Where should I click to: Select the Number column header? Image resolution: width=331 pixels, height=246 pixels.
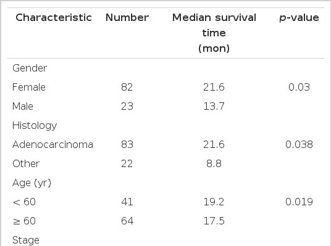tap(127, 17)
